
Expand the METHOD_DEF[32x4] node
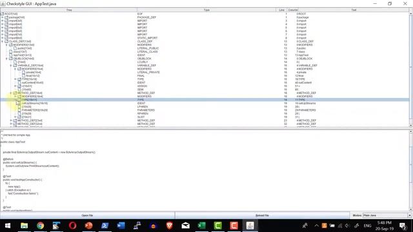click(11, 124)
